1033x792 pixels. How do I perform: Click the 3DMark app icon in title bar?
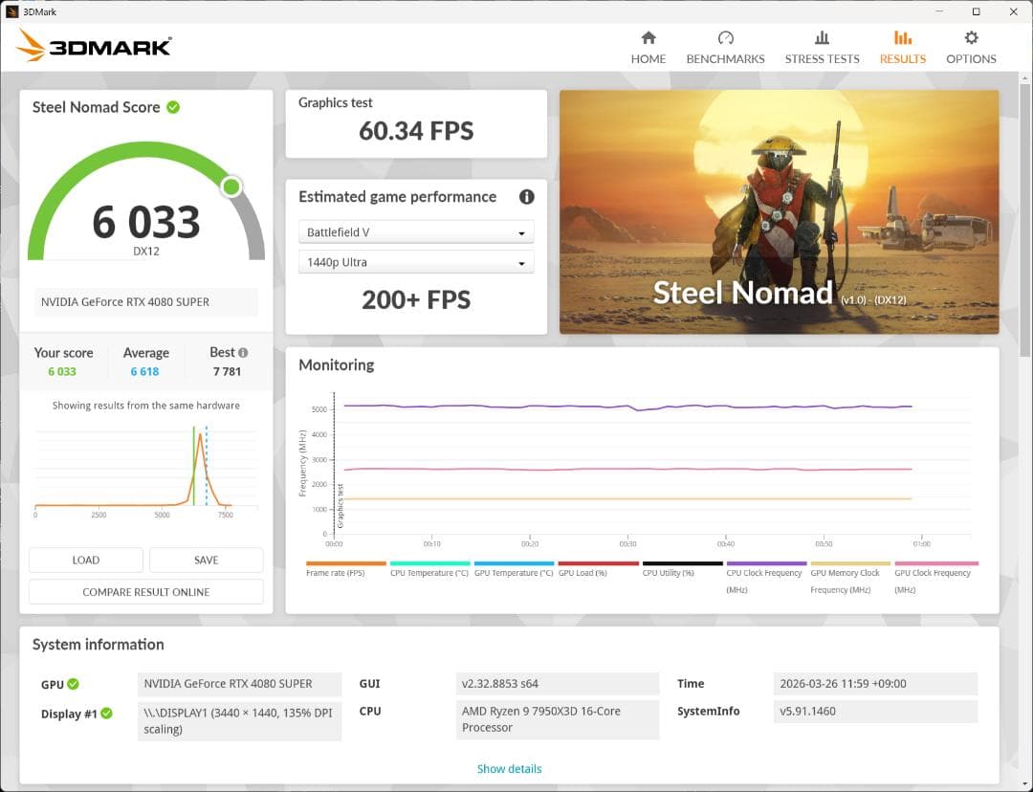[11, 11]
